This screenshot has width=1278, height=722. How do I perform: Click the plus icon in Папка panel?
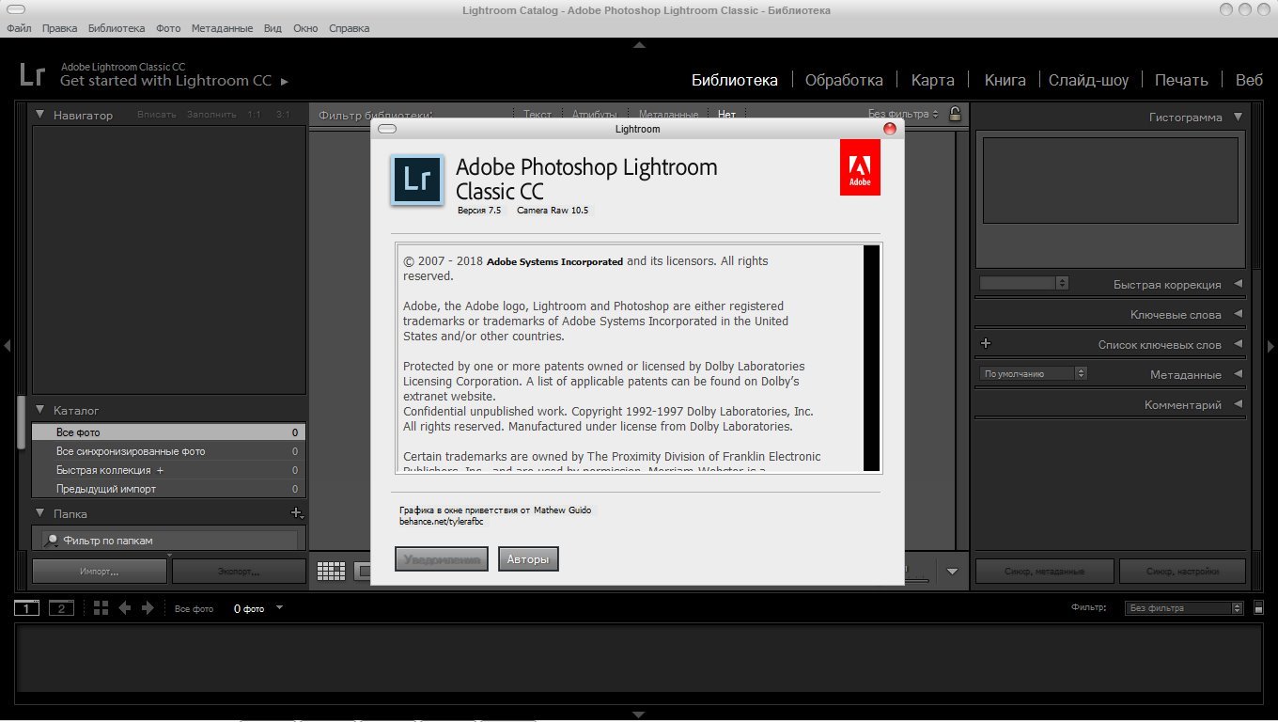(x=296, y=513)
